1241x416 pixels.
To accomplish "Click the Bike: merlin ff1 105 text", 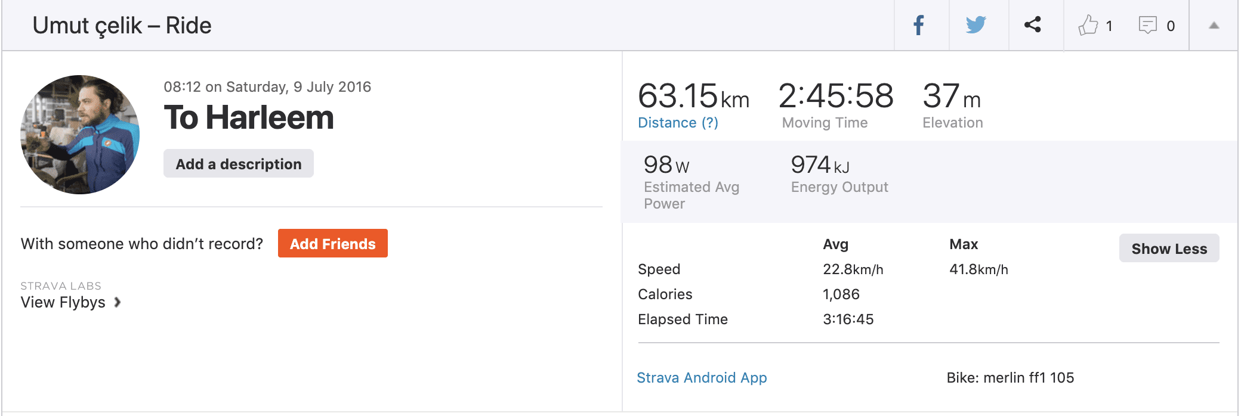I will 1010,378.
